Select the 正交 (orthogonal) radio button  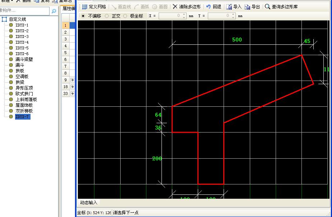(107, 16)
